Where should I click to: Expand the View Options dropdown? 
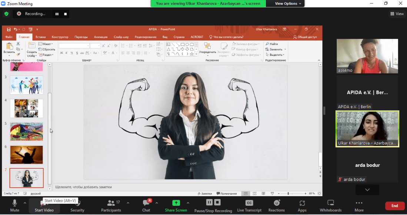coord(288,4)
